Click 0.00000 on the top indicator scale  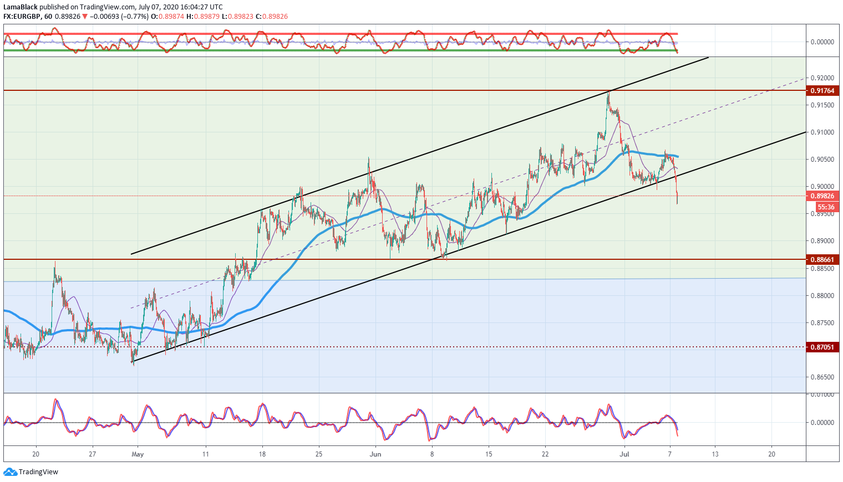pos(822,42)
